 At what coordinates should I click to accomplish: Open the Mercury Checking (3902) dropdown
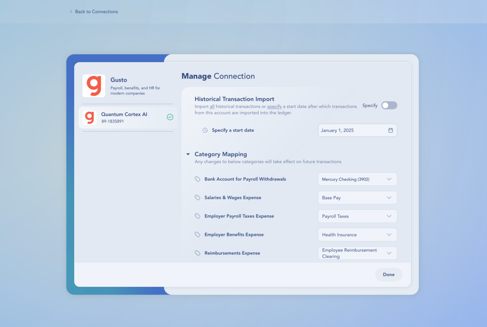pyautogui.click(x=357, y=179)
